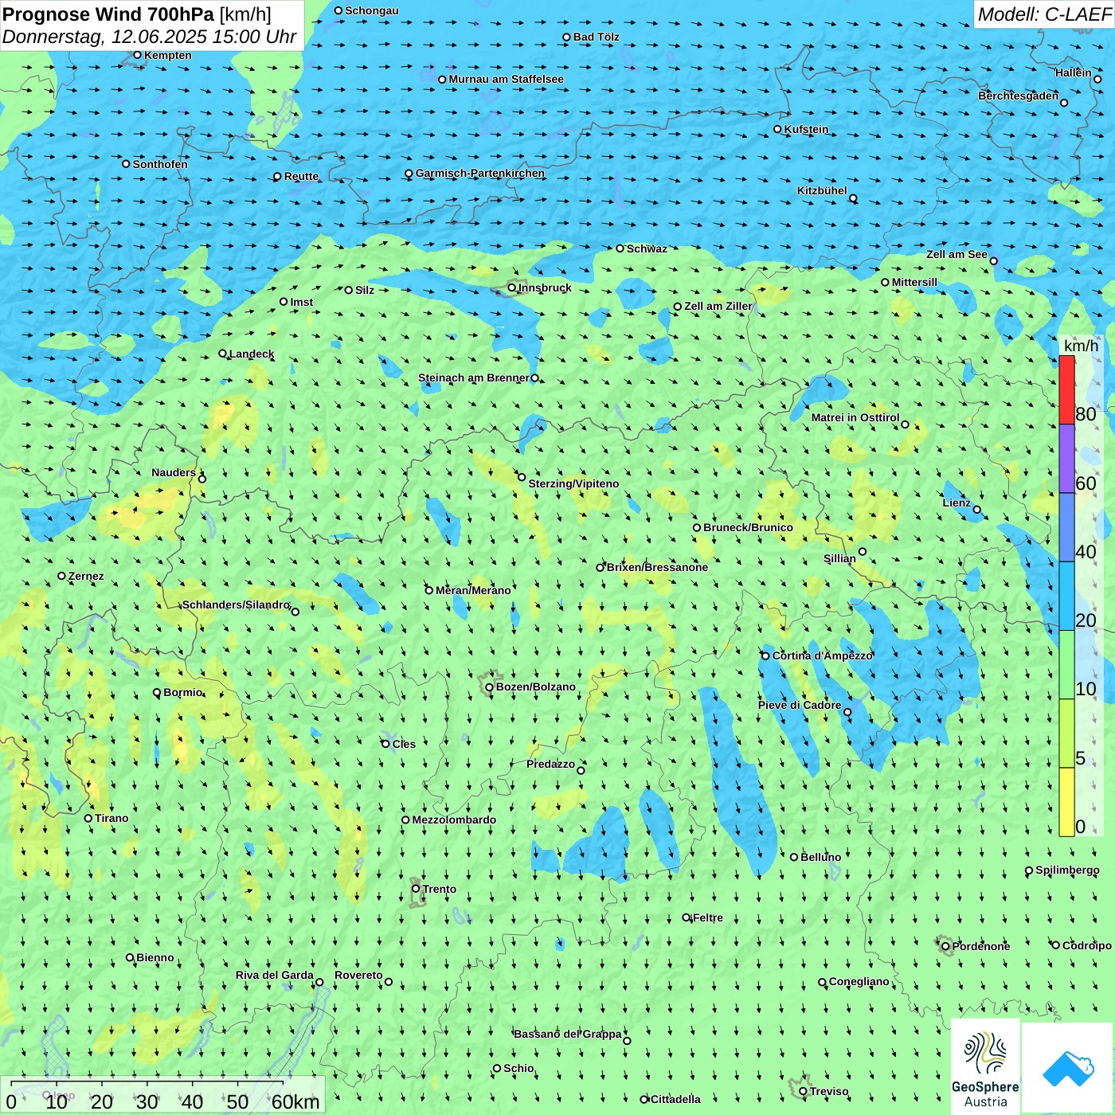Image resolution: width=1115 pixels, height=1115 pixels.
Task: Pick the lime green legend segment between 5 and 10
Action: coord(1066,734)
